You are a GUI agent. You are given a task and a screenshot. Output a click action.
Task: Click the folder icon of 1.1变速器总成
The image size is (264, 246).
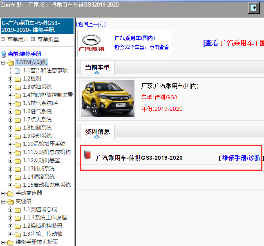[x=18, y=210]
